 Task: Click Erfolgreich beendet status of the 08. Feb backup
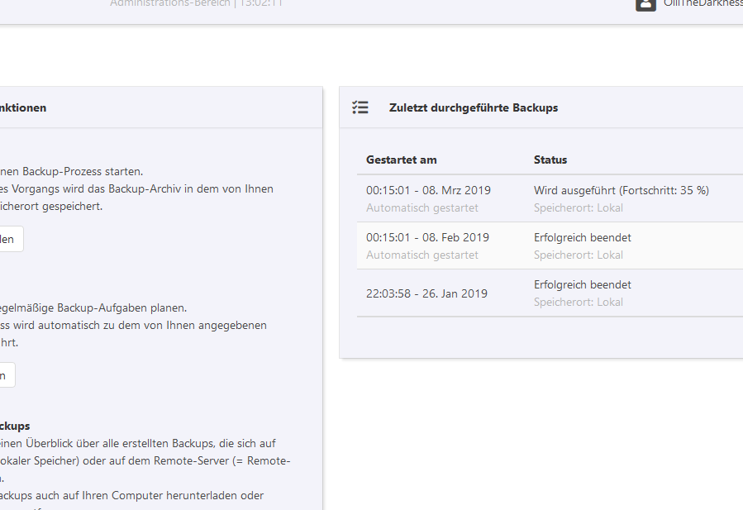coord(583,237)
